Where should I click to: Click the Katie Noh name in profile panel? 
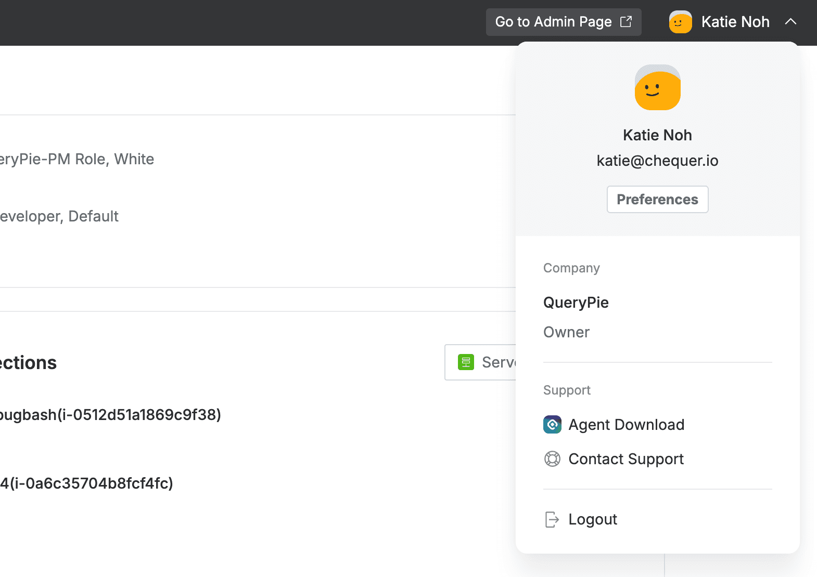coord(657,135)
